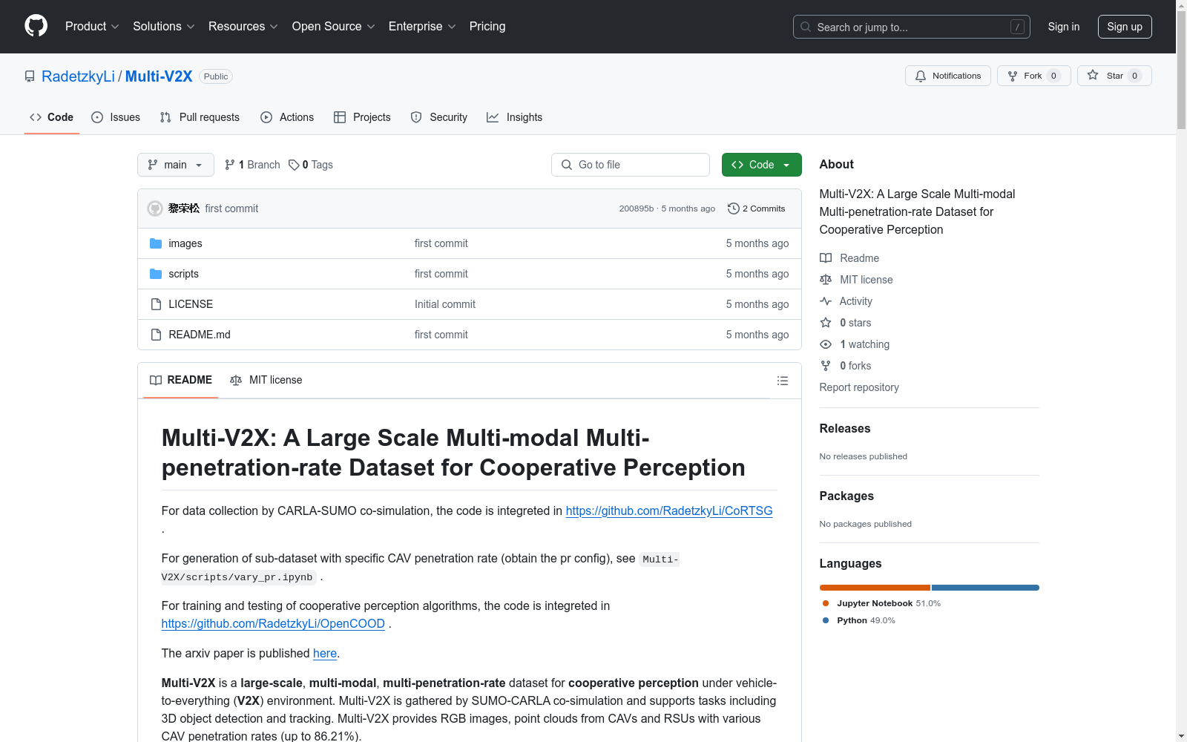Open the Multi-V2X repository link
This screenshot has width=1187, height=742.
pyautogui.click(x=159, y=76)
